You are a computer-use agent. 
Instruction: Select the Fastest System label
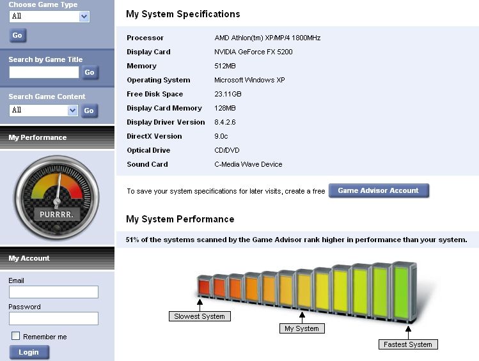coord(408,344)
